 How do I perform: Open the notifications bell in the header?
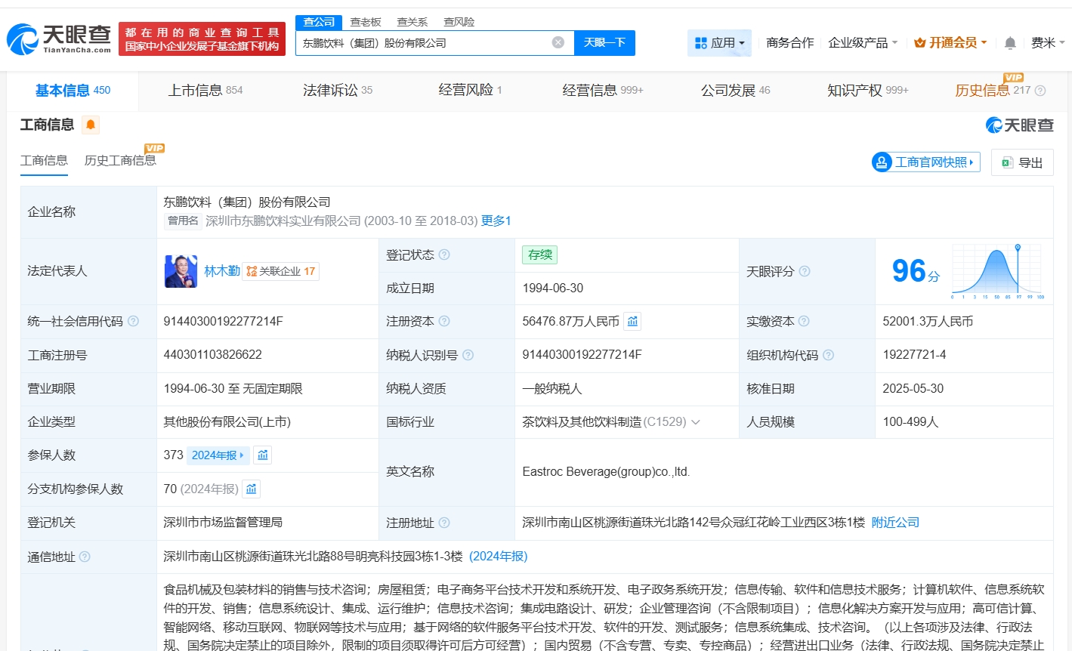point(1010,43)
